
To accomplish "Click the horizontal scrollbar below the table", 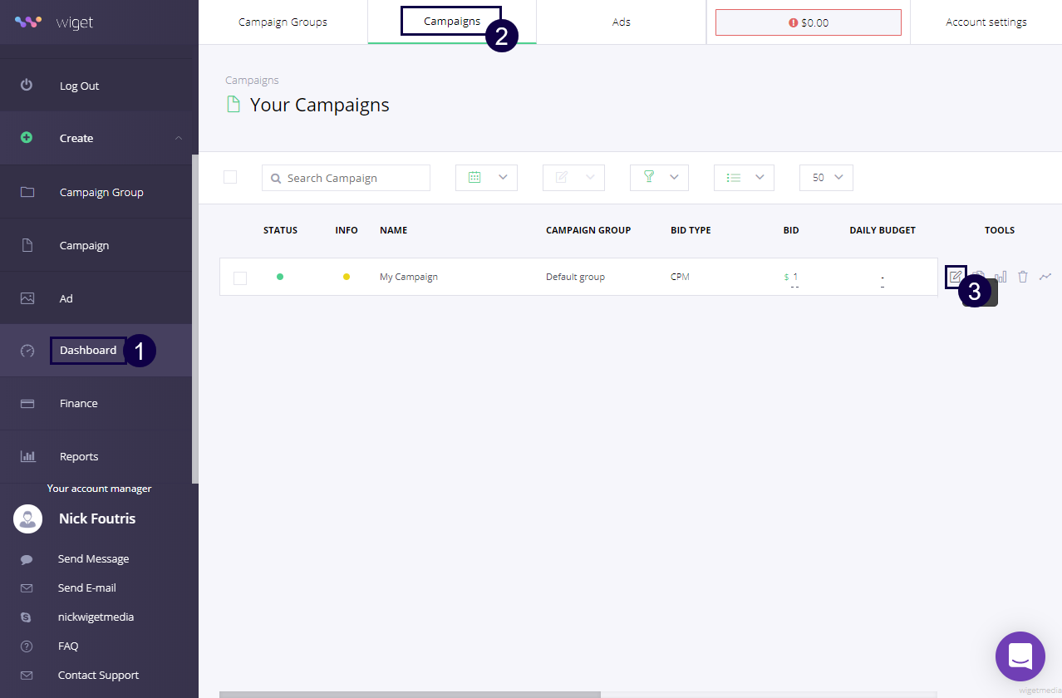I will pos(410,694).
